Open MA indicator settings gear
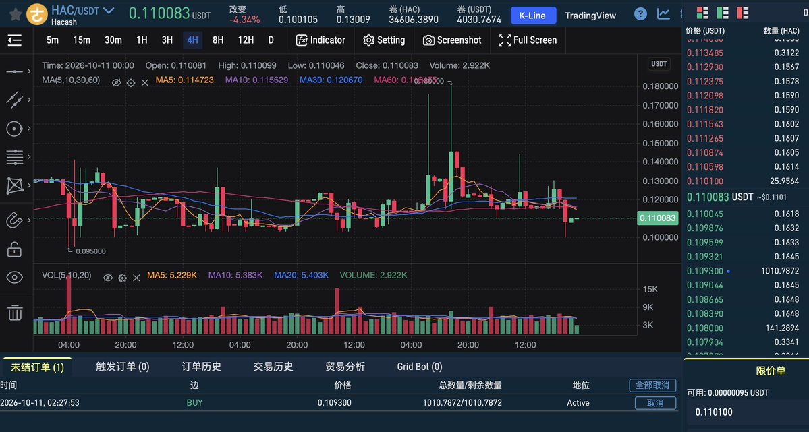 pyautogui.click(x=131, y=82)
